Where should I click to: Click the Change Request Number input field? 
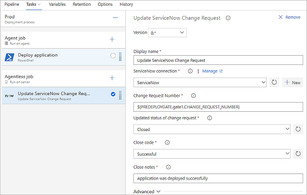click(x=218, y=107)
